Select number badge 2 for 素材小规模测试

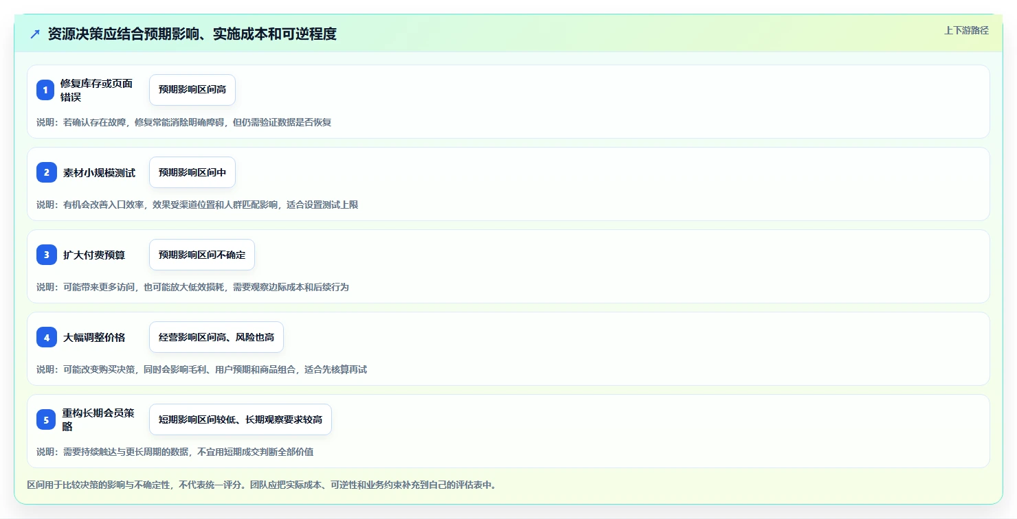(x=45, y=172)
